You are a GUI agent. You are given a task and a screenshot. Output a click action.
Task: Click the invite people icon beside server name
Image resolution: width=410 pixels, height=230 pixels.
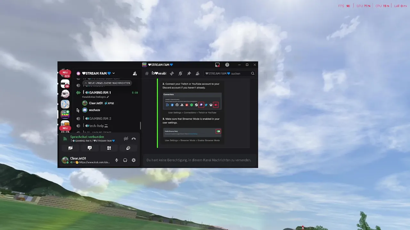click(x=135, y=73)
